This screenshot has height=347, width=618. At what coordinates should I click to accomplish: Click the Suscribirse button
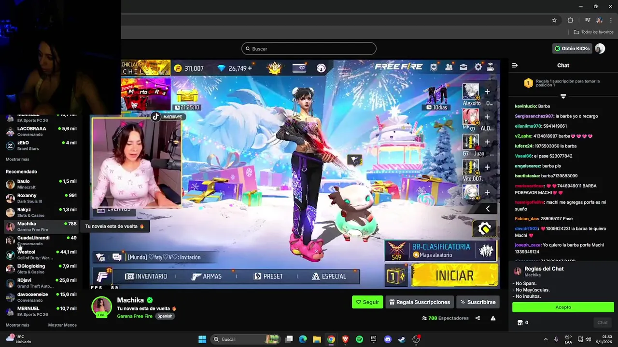pos(478,302)
